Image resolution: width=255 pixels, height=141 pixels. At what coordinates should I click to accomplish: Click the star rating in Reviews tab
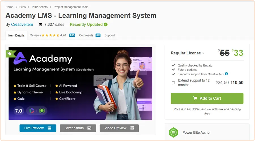51,35
